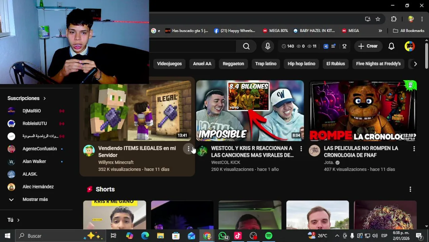Open the IMPOSIBLE 8.4 BILLONES thumbnail
The image size is (429, 242).
coord(250,111)
